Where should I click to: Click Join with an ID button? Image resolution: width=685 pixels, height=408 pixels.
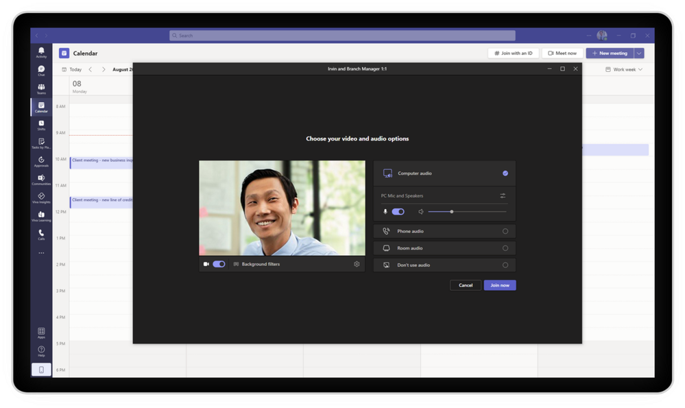513,53
